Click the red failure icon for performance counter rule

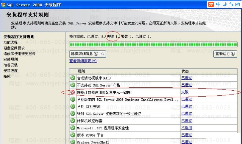[73, 92]
